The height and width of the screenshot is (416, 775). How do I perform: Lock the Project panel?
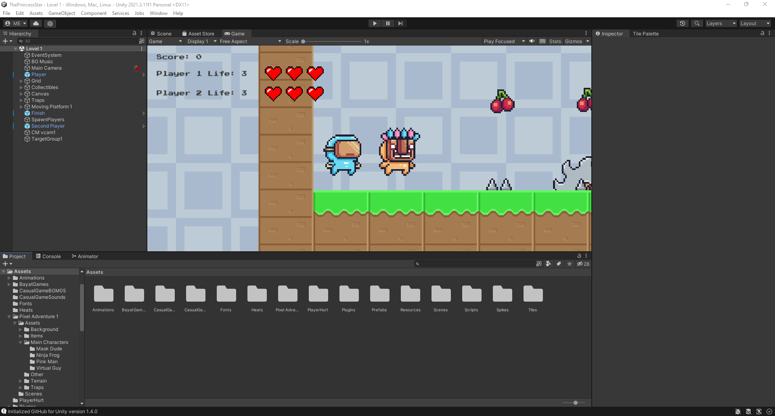[x=579, y=256]
